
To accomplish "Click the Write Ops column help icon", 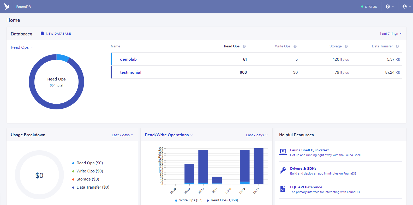I will click(295, 46).
